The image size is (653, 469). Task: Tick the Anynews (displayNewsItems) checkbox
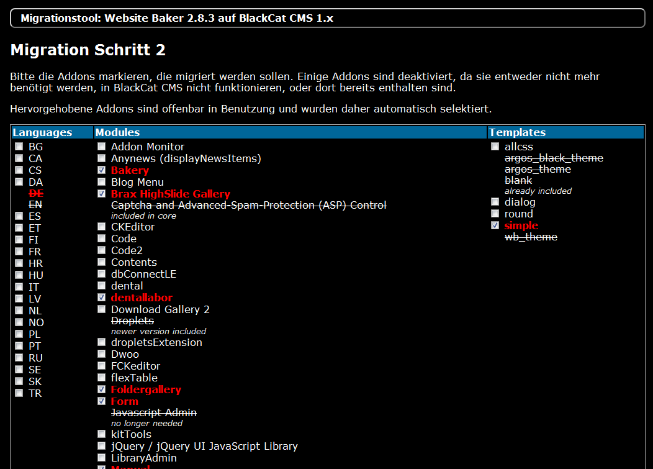pos(102,158)
